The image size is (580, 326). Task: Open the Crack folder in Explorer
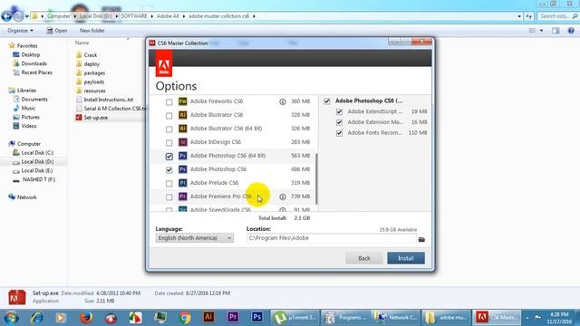click(90, 55)
